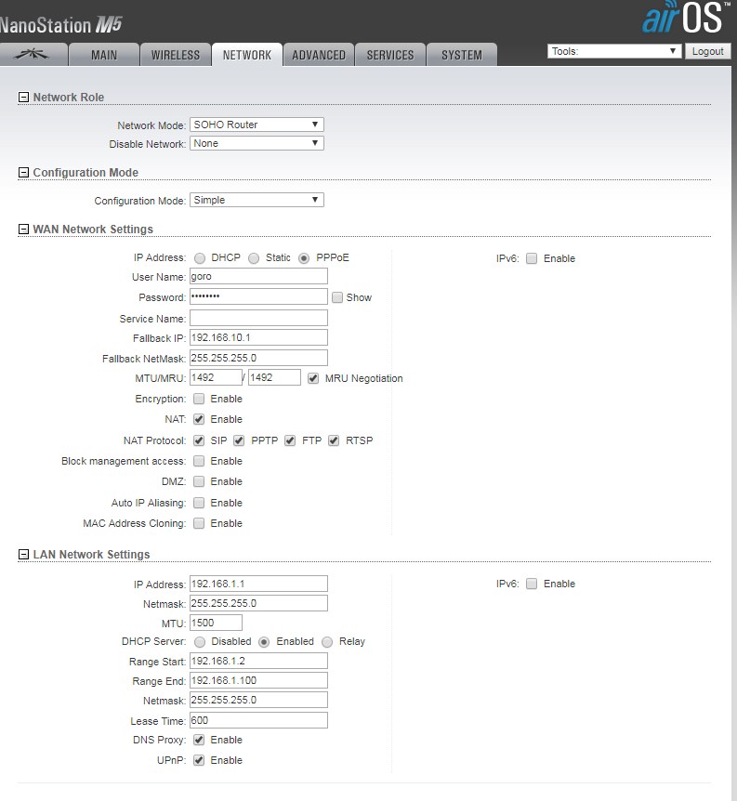Uncheck the RTSP NAT protocol
The height and width of the screenshot is (801, 737).
coord(334,440)
